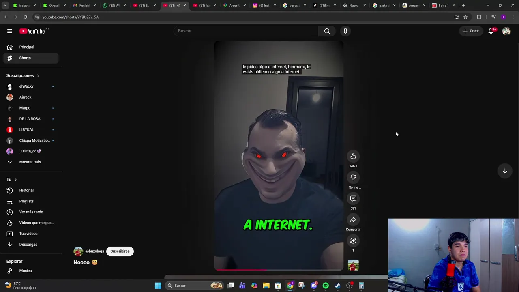Click the browser address bar URL

pos(71,17)
